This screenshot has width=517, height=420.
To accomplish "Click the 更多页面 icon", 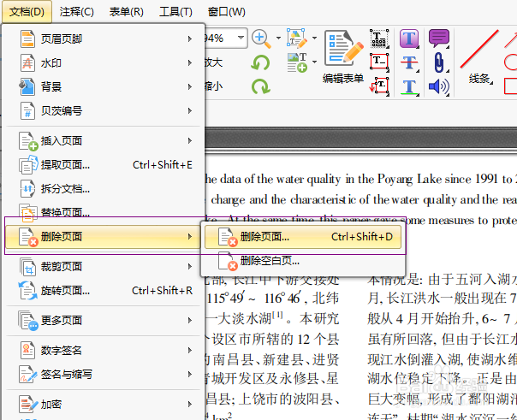I will pos(28,321).
